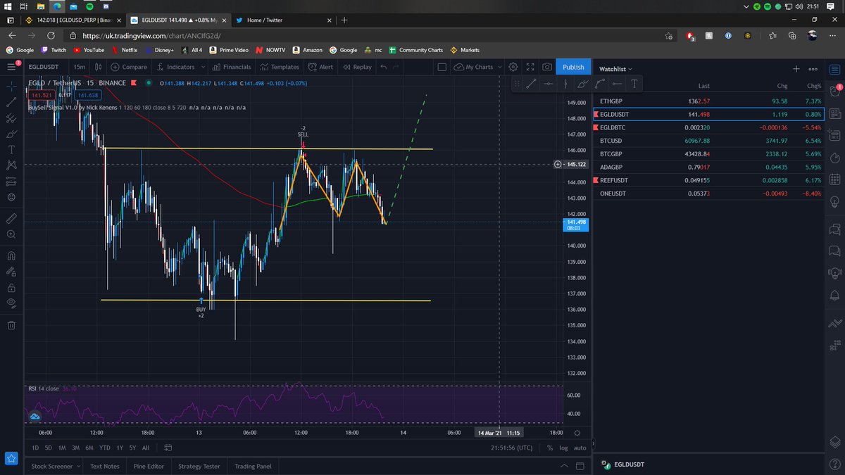This screenshot has height=475, width=845.
Task: Expand the Stock Screener dropdown arrow
Action: click(x=77, y=466)
